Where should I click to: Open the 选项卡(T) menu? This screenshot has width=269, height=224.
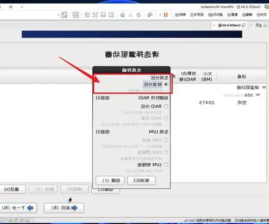(197, 15)
